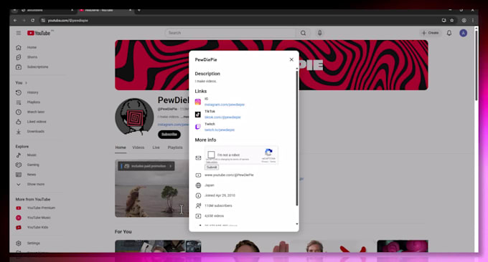Click the dialog scrollbar thumb

pos(297,138)
